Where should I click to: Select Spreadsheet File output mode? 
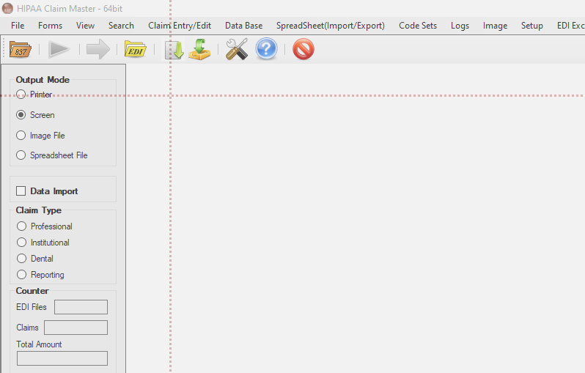tap(21, 155)
